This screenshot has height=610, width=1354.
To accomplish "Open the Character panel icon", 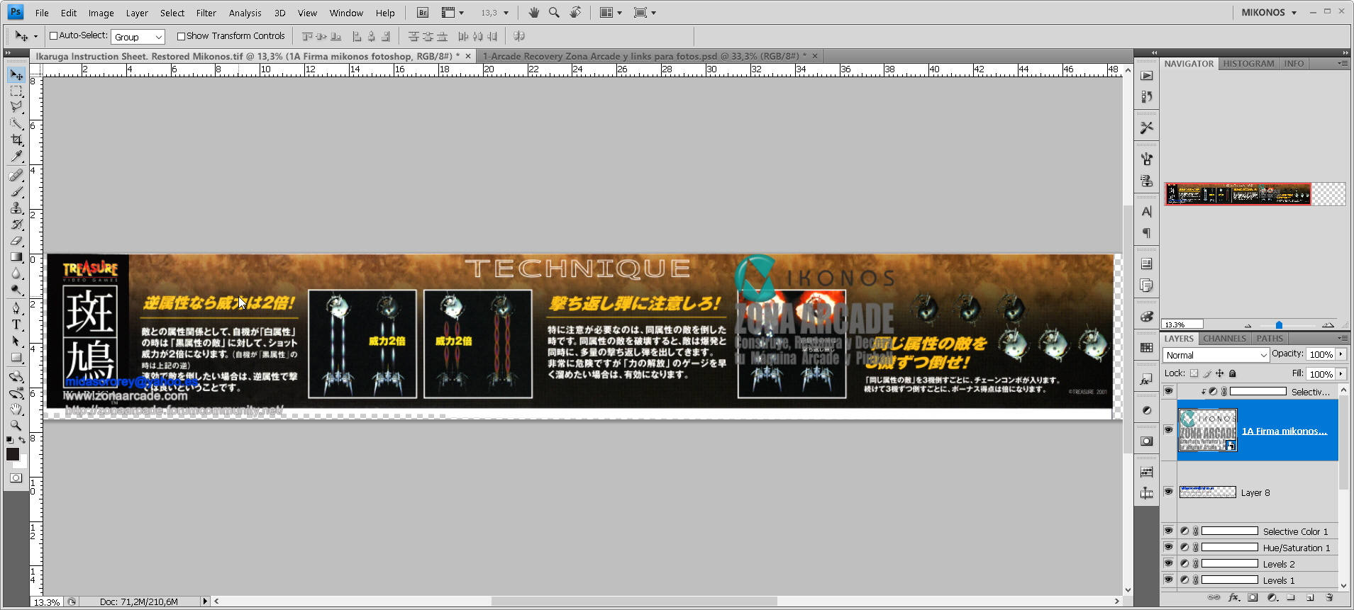I will [x=1147, y=211].
